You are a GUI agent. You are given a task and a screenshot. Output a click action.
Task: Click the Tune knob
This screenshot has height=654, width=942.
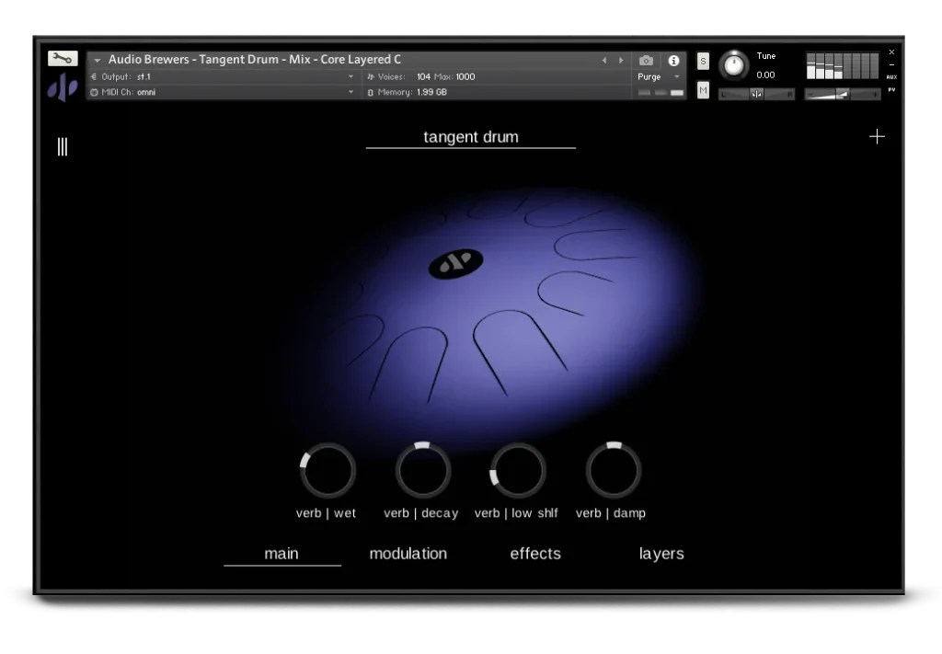click(x=733, y=65)
